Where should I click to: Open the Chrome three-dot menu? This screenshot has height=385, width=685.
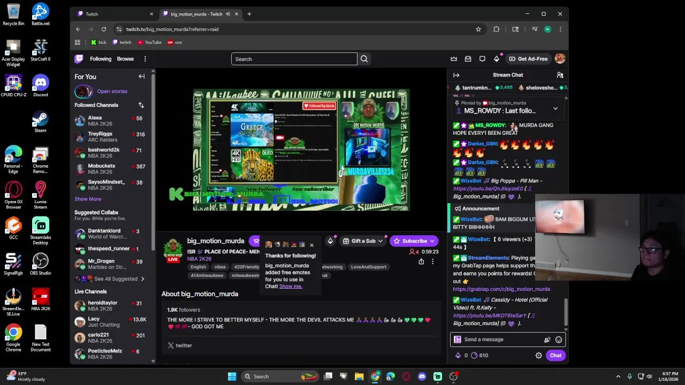click(x=560, y=29)
